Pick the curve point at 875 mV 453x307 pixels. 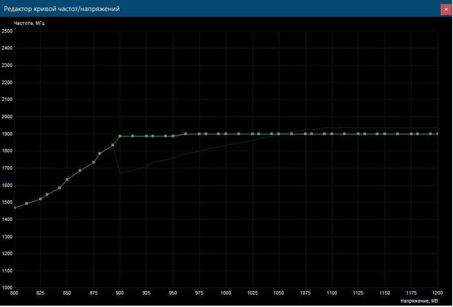pos(94,162)
